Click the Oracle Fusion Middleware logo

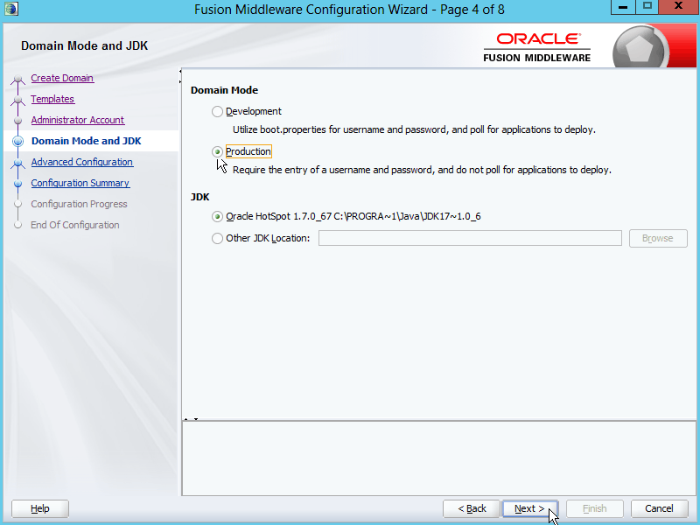tap(537, 48)
